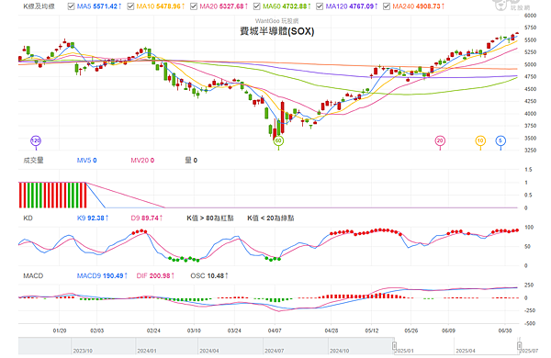This screenshot has height=358, width=551.
Task: Click the MV5 0 volume indicator
Action: coord(87,161)
